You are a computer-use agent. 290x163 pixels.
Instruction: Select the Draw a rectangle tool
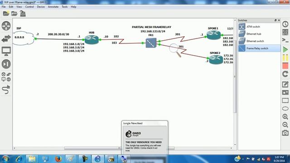click(285, 101)
